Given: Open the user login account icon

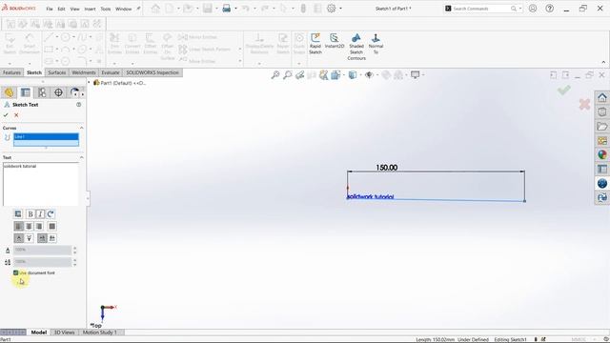Looking at the screenshot, I should point(533,9).
